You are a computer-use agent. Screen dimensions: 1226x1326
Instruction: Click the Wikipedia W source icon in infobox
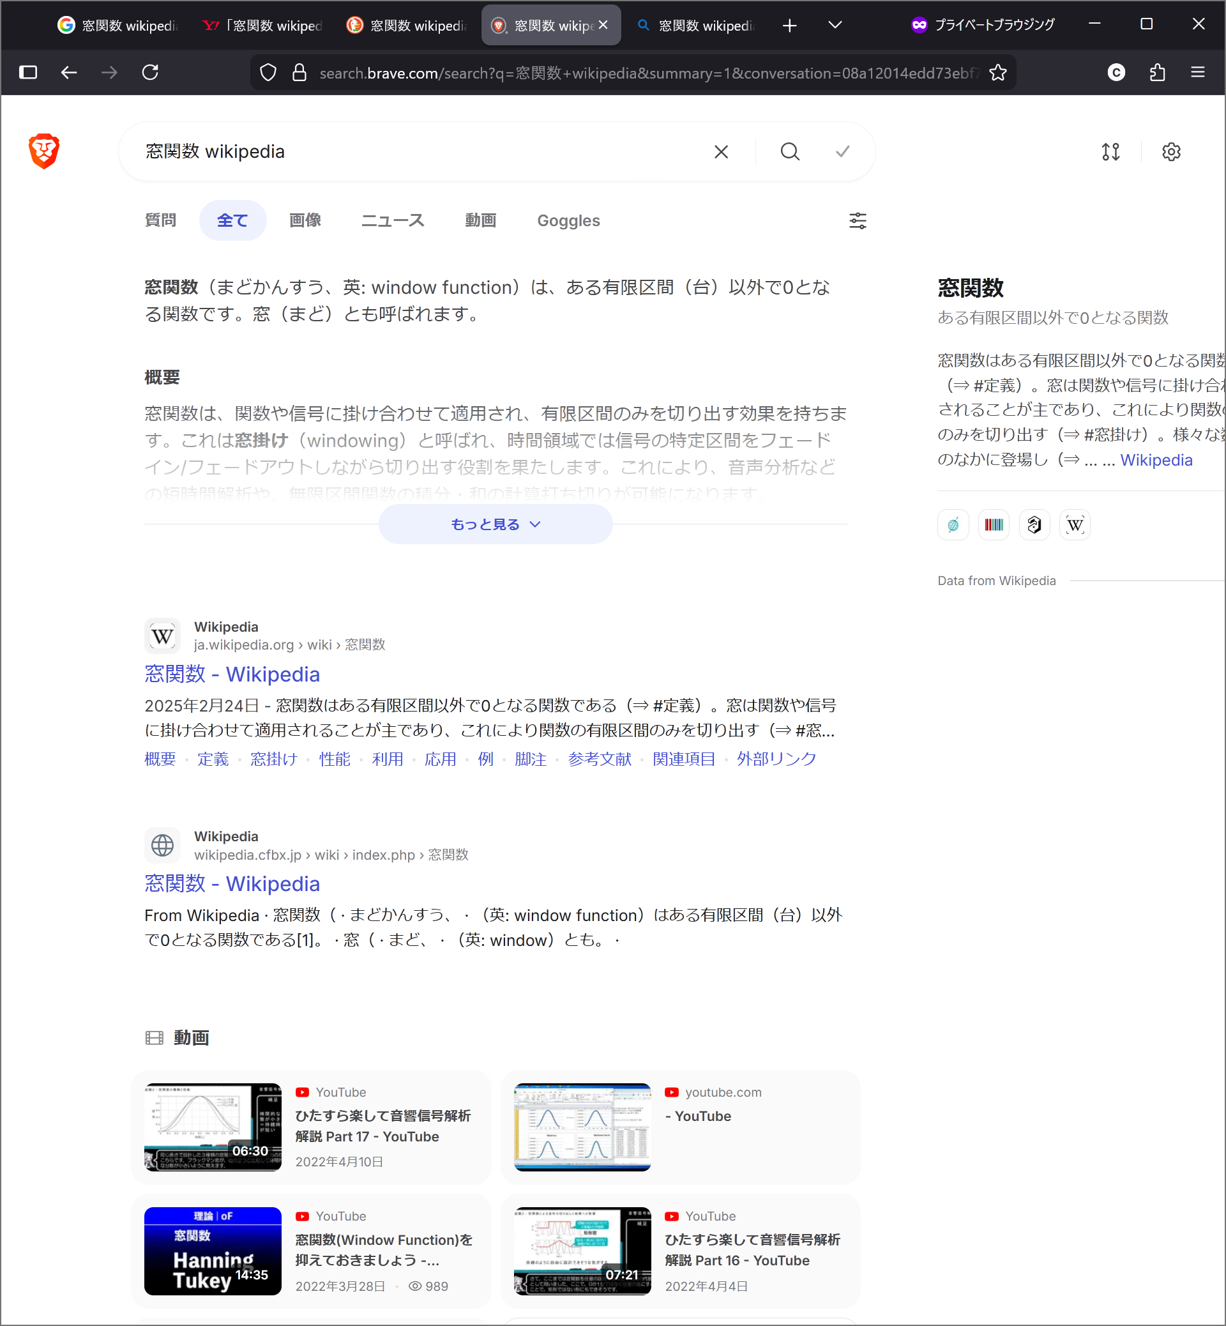tap(1075, 525)
